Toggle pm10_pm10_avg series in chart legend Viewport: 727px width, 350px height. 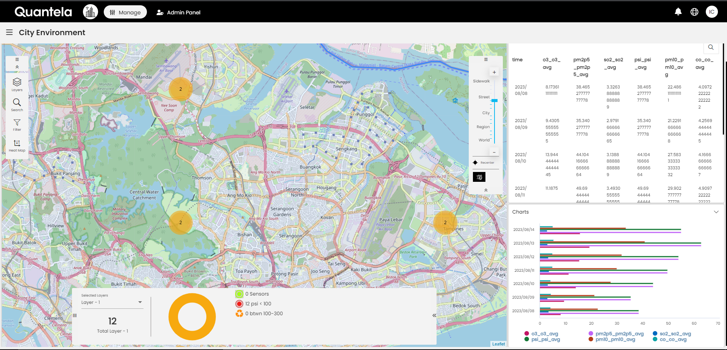[x=612, y=339]
